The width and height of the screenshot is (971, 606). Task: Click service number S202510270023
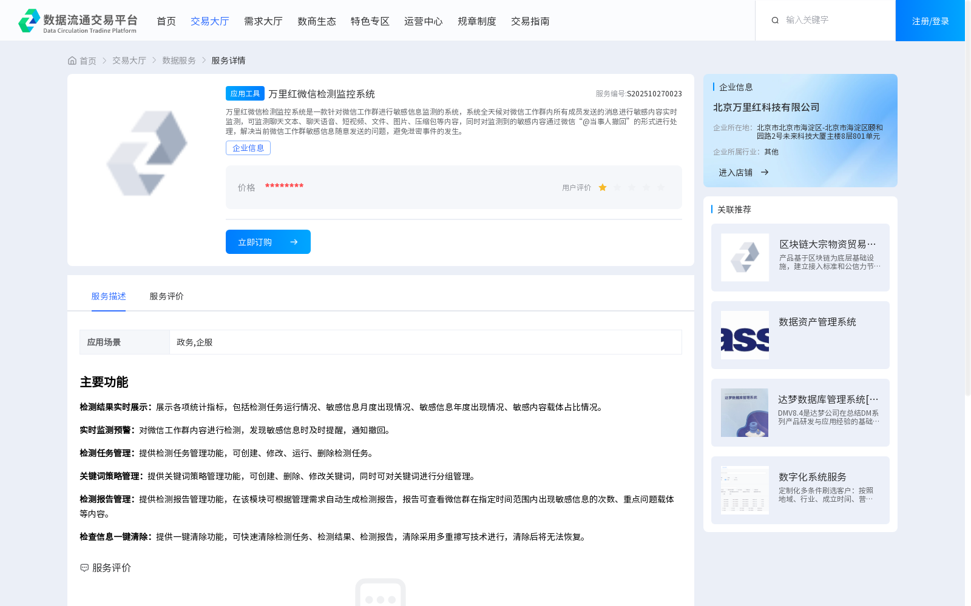click(654, 94)
